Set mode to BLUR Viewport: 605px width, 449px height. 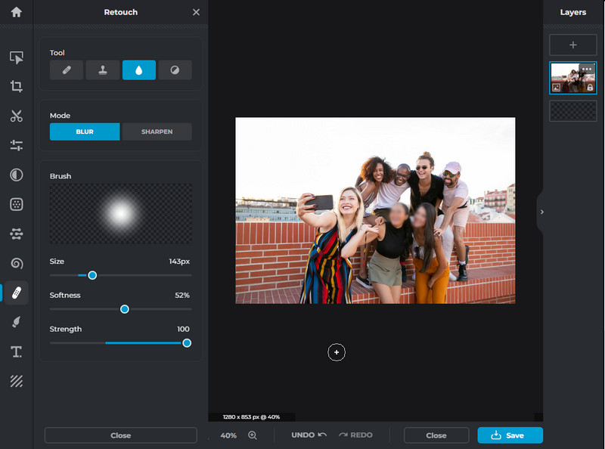tap(85, 132)
